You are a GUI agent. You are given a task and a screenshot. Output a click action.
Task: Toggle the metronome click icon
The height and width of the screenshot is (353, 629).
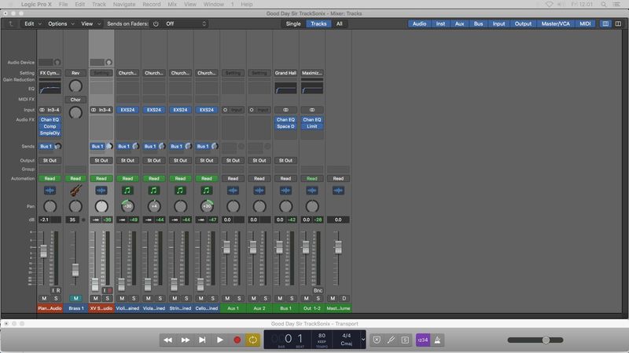click(x=437, y=340)
